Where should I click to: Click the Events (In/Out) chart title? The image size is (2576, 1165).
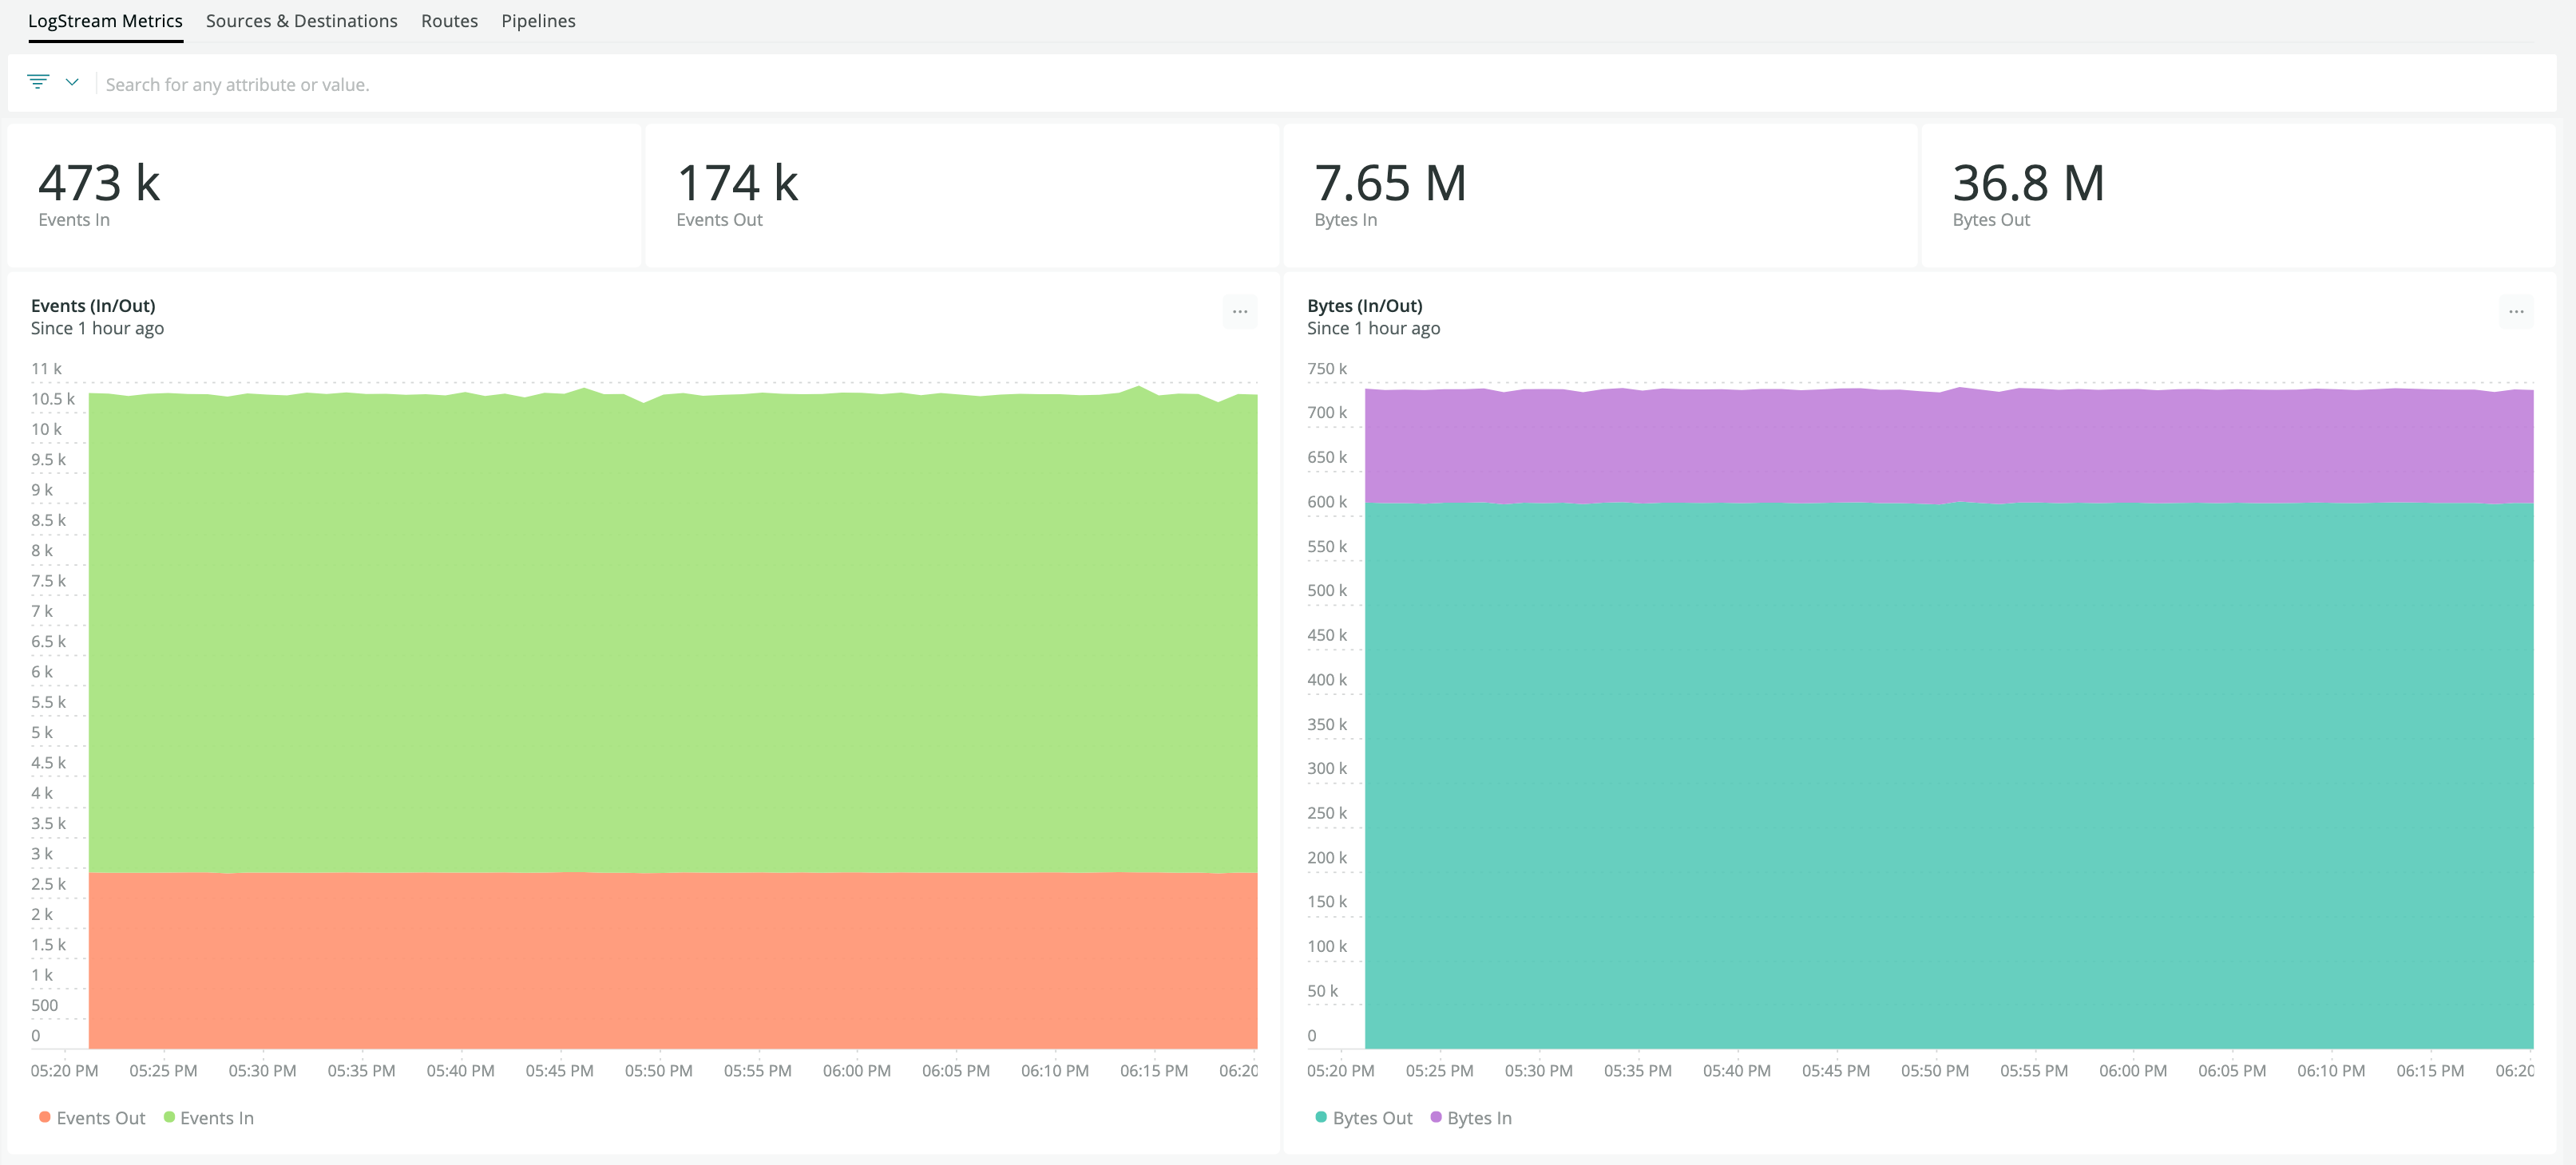pos(93,306)
